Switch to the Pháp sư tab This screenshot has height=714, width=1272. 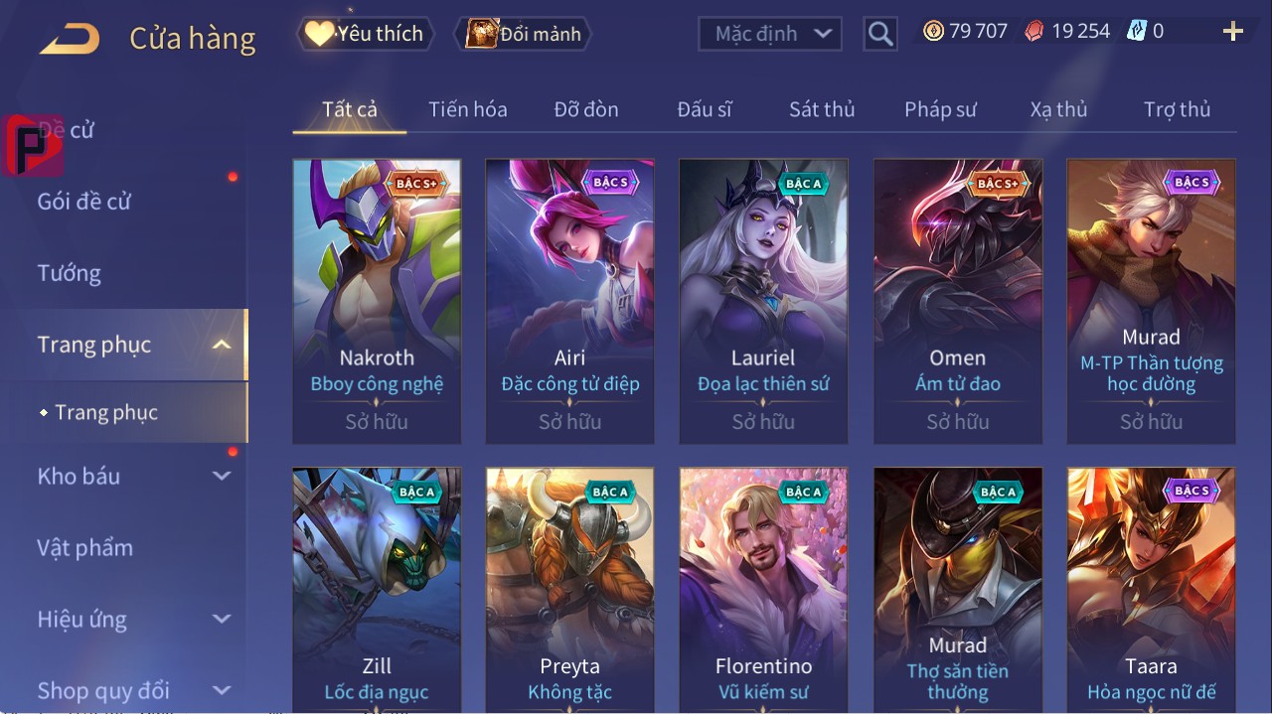pos(940,109)
